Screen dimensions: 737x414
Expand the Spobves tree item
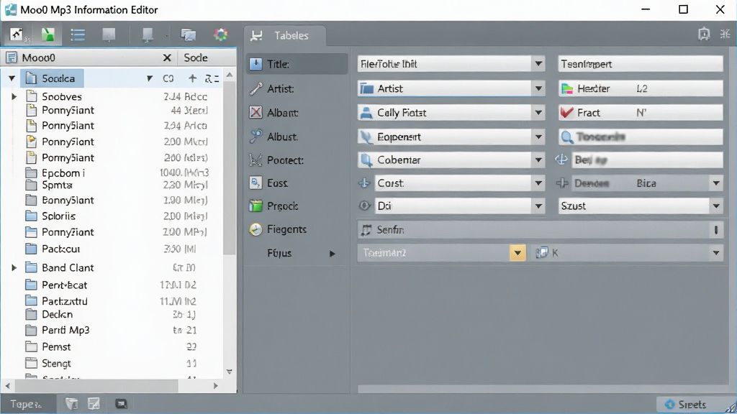coord(14,96)
